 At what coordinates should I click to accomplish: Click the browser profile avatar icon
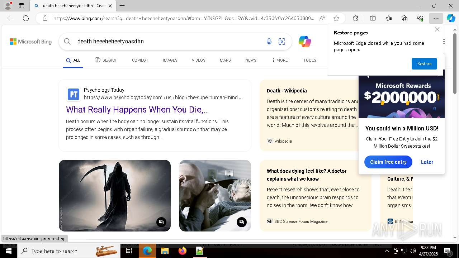(8, 6)
